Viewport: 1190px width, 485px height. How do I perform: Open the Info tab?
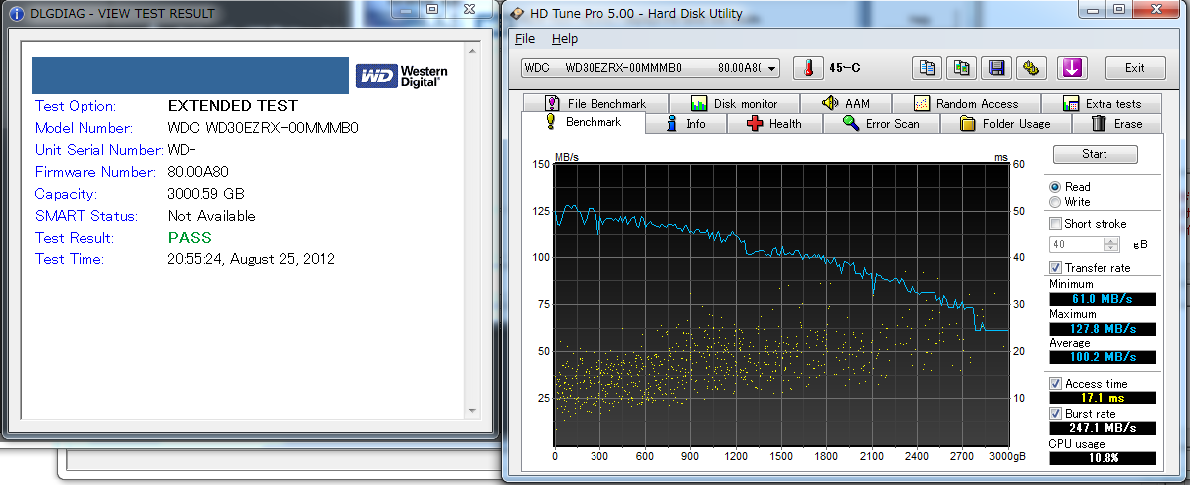686,123
